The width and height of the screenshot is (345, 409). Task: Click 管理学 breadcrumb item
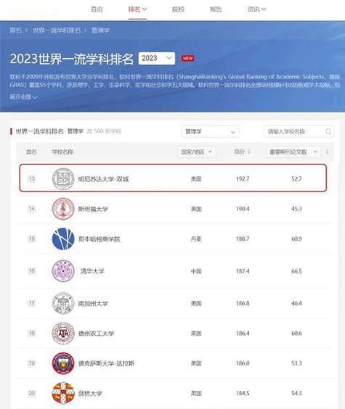point(100,30)
